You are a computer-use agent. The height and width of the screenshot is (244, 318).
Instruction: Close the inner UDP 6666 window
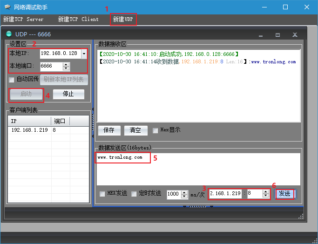tap(295, 34)
